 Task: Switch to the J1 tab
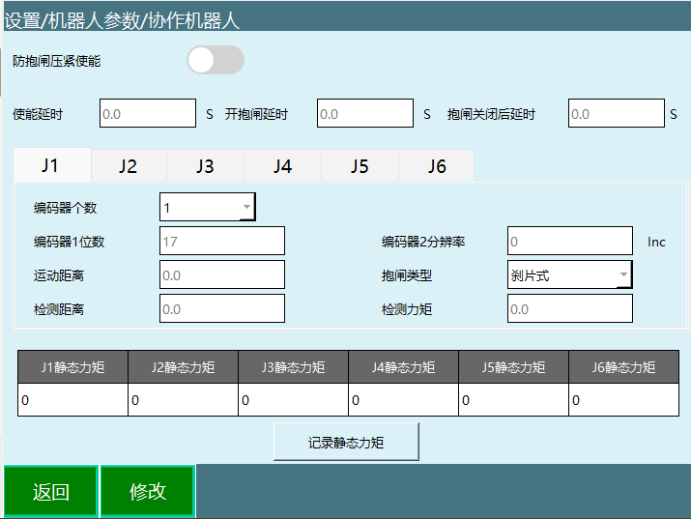point(51,165)
